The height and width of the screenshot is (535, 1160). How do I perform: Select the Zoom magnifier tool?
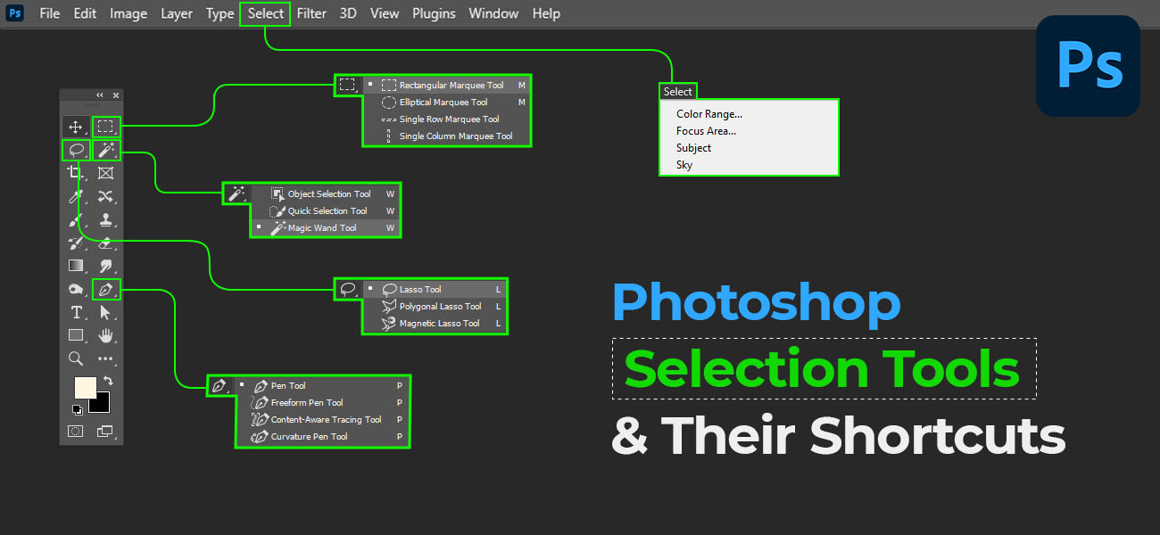(x=76, y=358)
